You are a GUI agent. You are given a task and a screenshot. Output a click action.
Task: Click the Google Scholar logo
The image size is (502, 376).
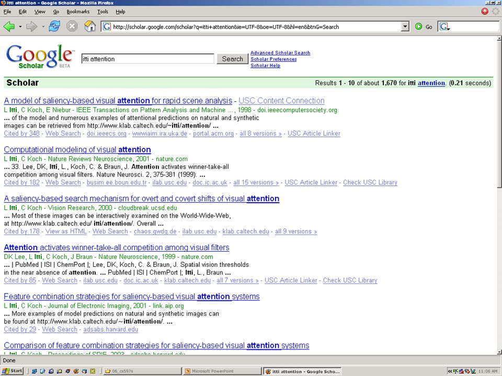40,56
